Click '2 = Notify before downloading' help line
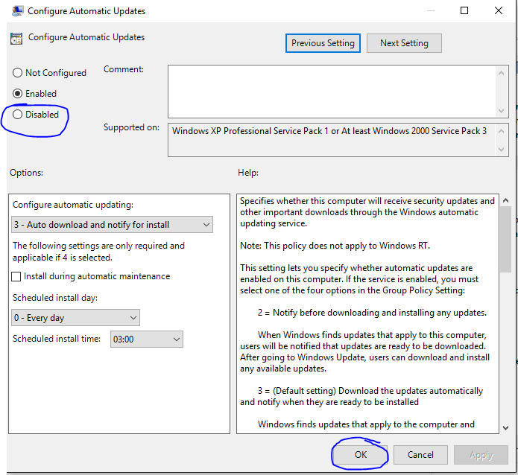518x475 pixels. point(372,313)
